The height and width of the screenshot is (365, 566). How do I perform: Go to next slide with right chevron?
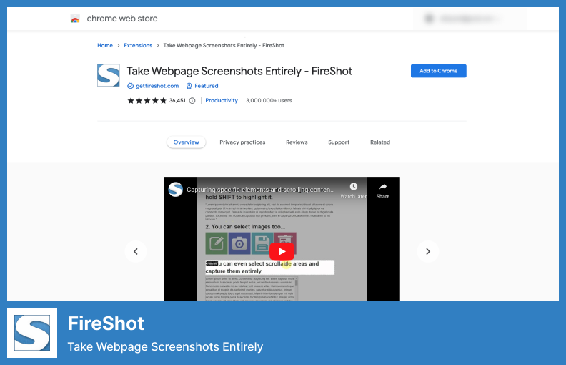pos(428,251)
